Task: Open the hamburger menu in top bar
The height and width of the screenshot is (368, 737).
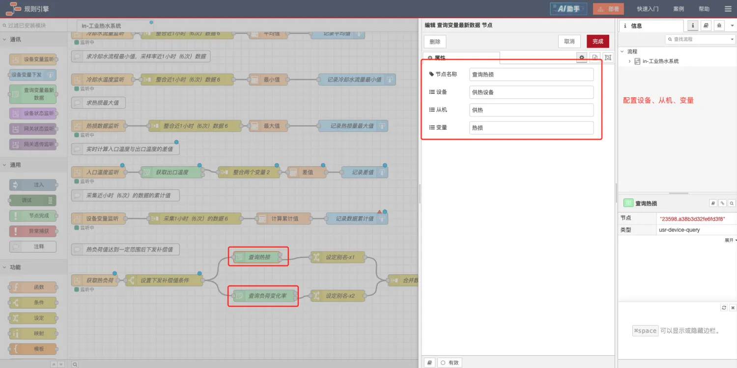Action: 728,9
